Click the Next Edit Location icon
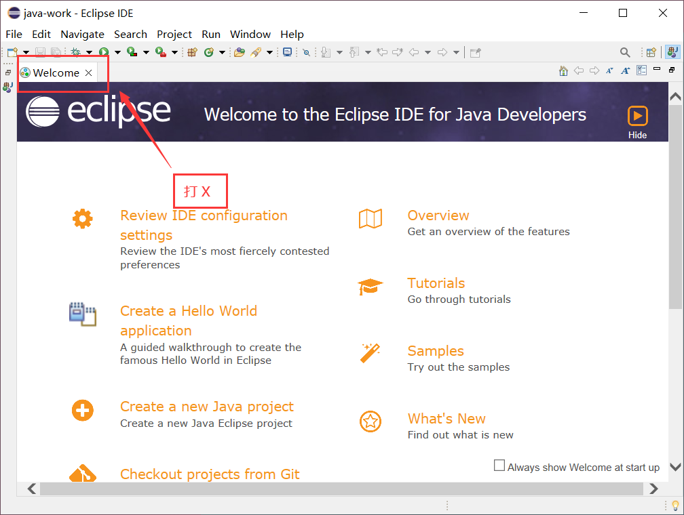 point(398,52)
